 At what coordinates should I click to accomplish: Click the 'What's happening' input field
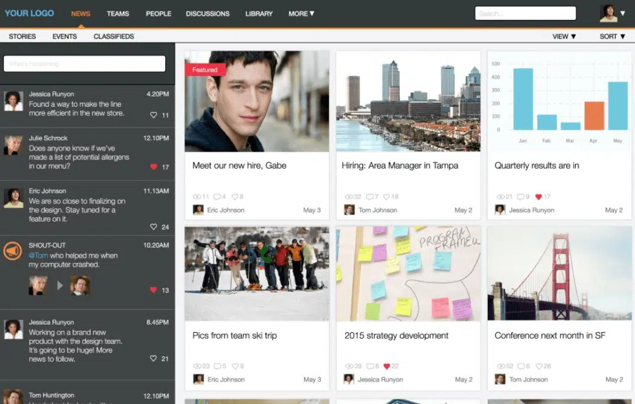pyautogui.click(x=84, y=63)
